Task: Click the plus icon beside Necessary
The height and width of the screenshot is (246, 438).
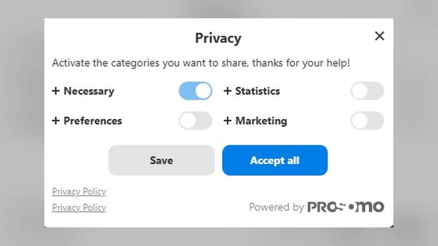Action: pos(56,91)
